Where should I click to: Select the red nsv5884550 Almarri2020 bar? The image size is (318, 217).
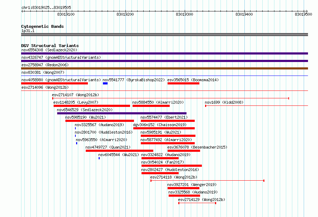coord(151,106)
